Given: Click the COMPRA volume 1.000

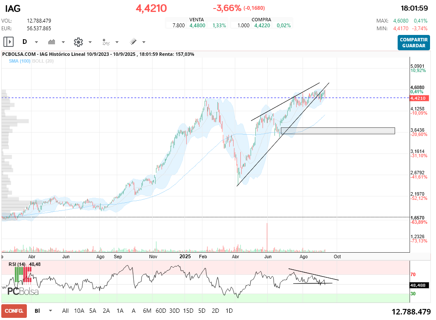Looking at the screenshot, I should (244, 26).
